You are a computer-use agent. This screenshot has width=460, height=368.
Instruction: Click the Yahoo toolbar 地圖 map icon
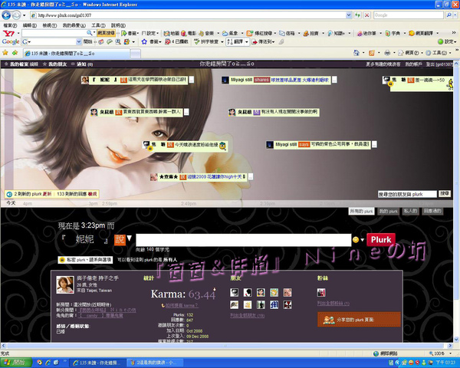(x=166, y=34)
